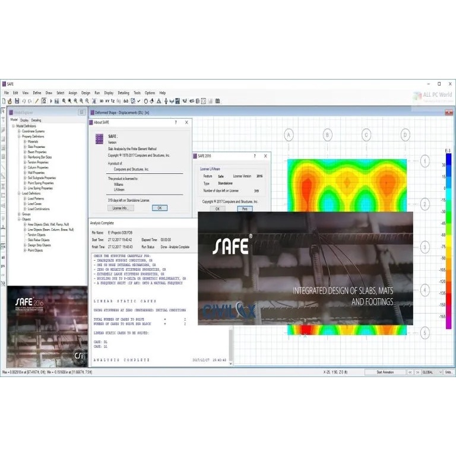Screen dimensions: 456x456
Task: Run analysis with the play arrow
Action: point(51,101)
